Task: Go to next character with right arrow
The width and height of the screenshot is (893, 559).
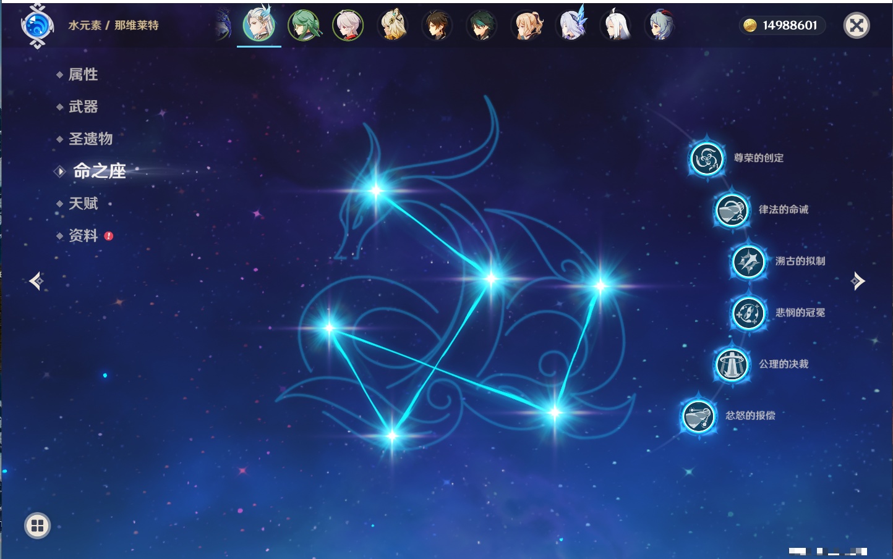Action: (858, 281)
